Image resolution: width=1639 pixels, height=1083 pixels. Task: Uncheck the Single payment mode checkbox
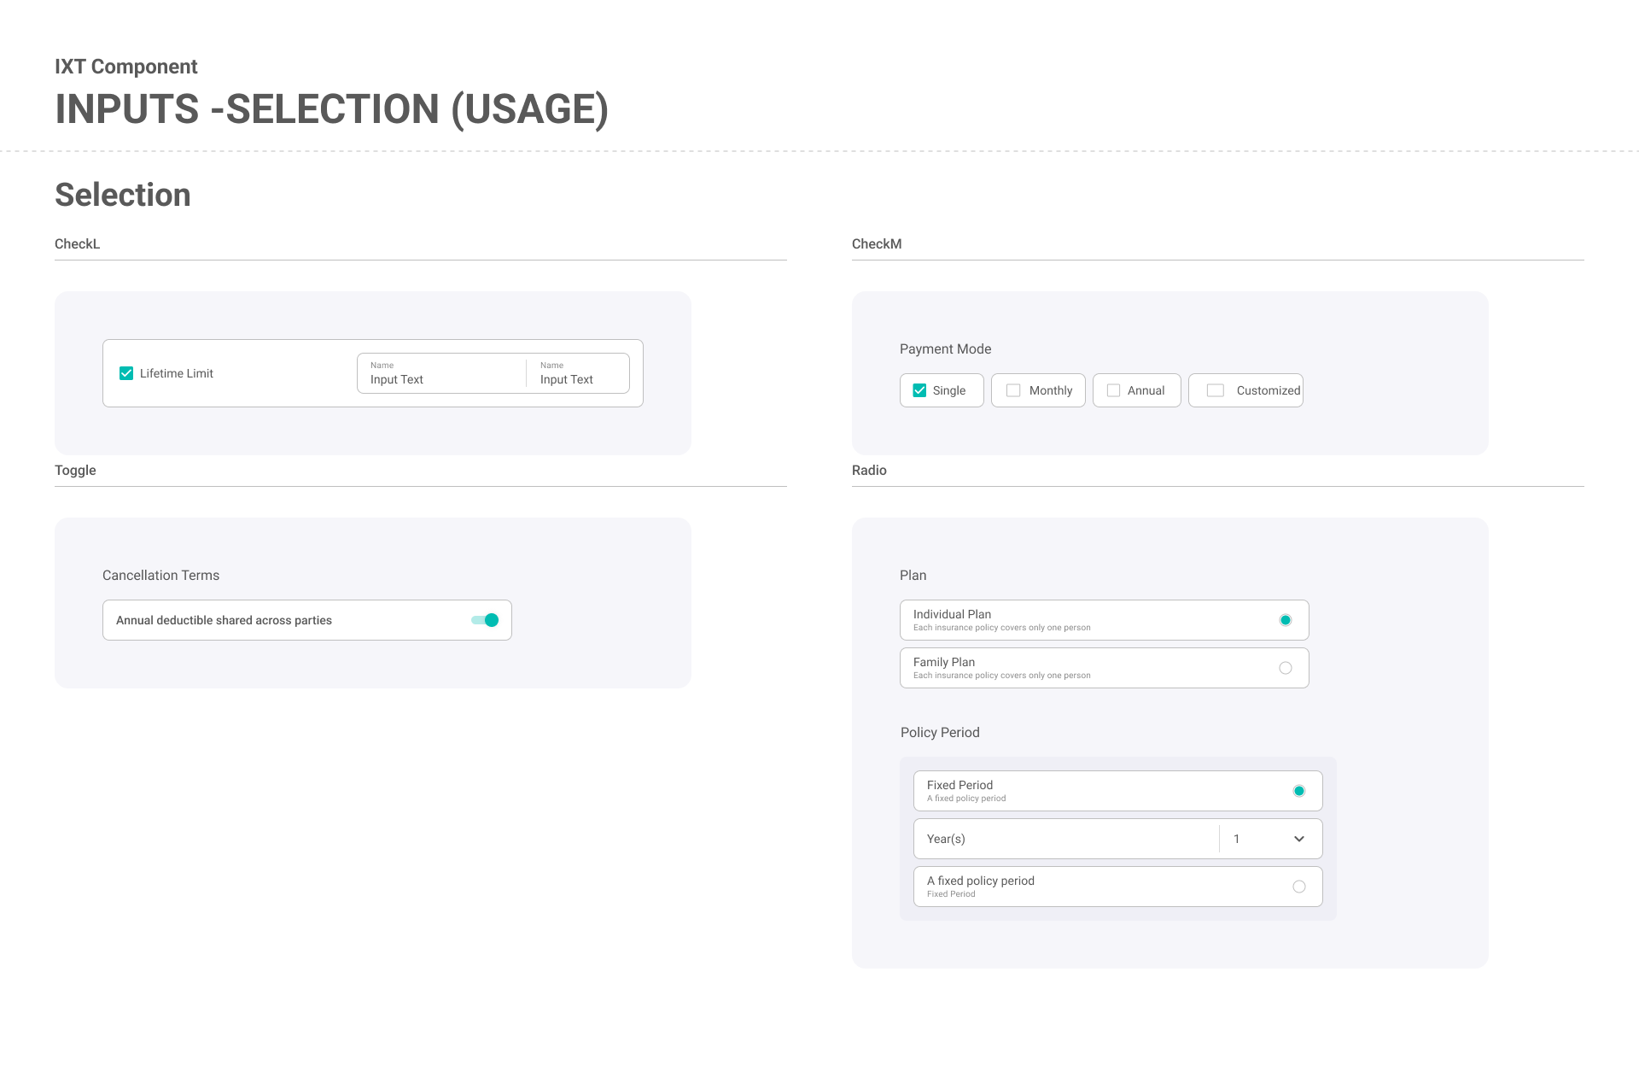(x=919, y=390)
